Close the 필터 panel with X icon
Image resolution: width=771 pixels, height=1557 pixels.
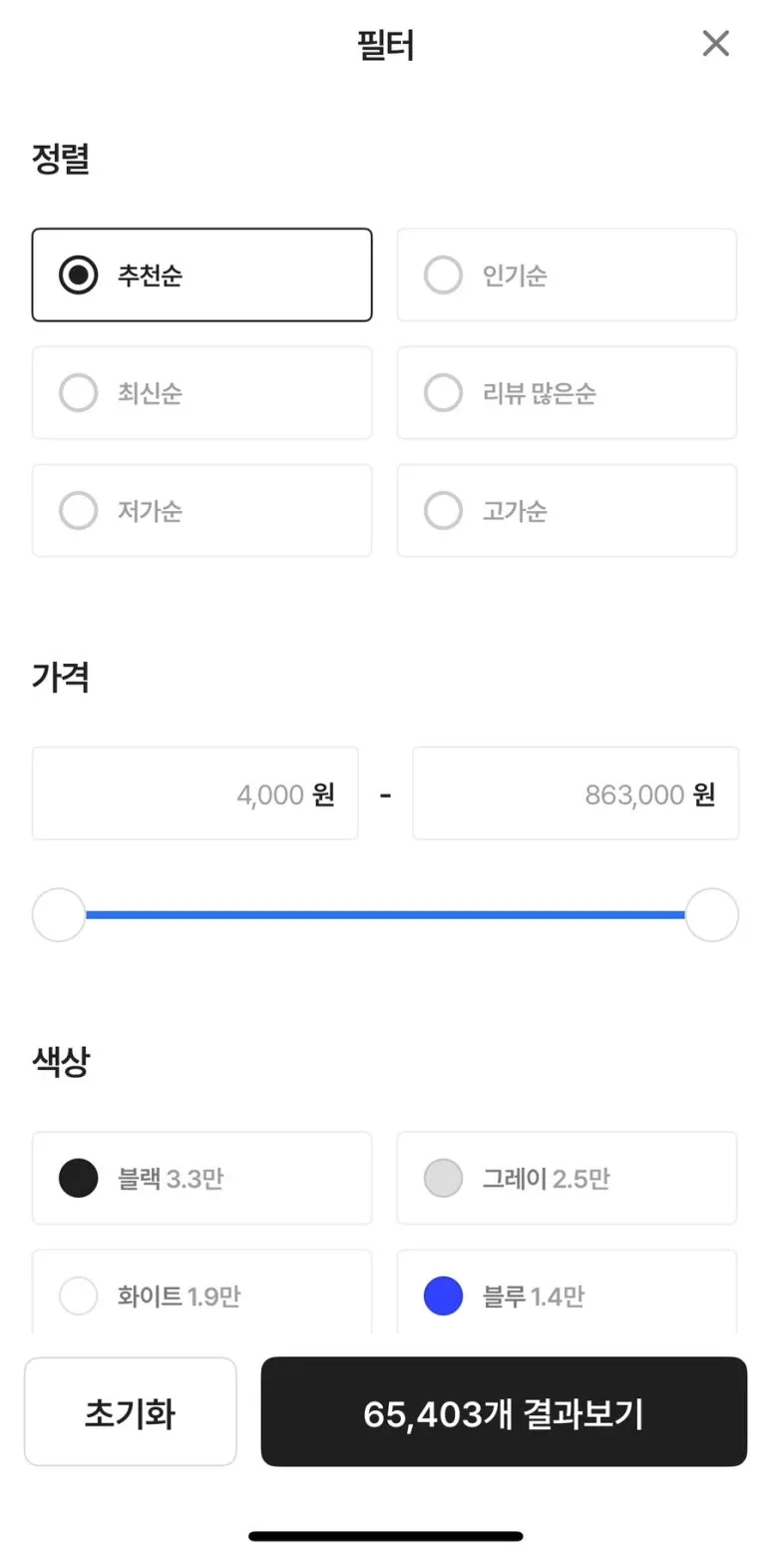click(715, 44)
